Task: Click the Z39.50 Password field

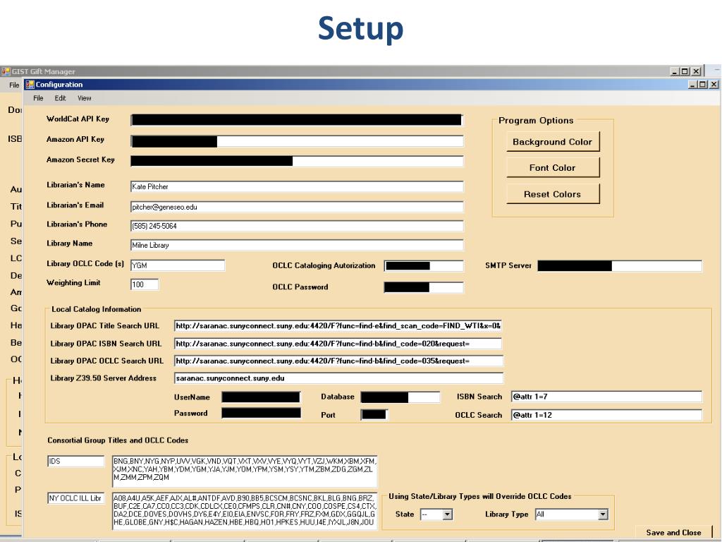Action: (261, 413)
